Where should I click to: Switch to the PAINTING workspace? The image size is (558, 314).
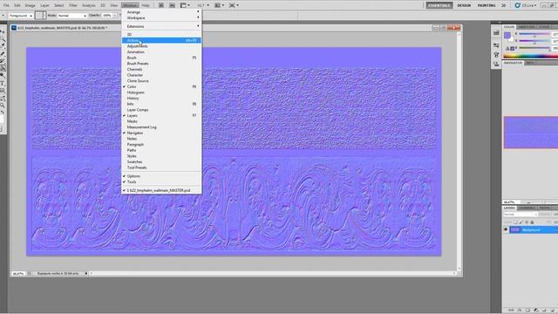click(x=487, y=5)
